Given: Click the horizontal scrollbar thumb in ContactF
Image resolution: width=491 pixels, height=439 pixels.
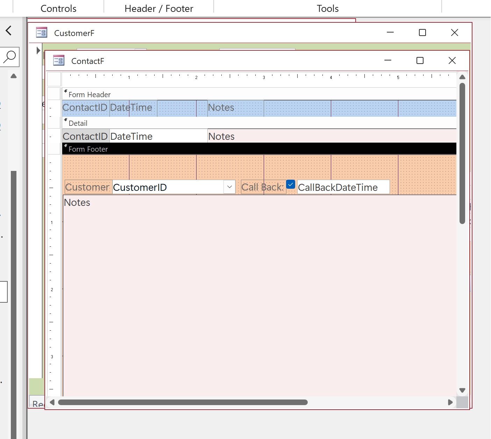Looking at the screenshot, I should pos(183,402).
